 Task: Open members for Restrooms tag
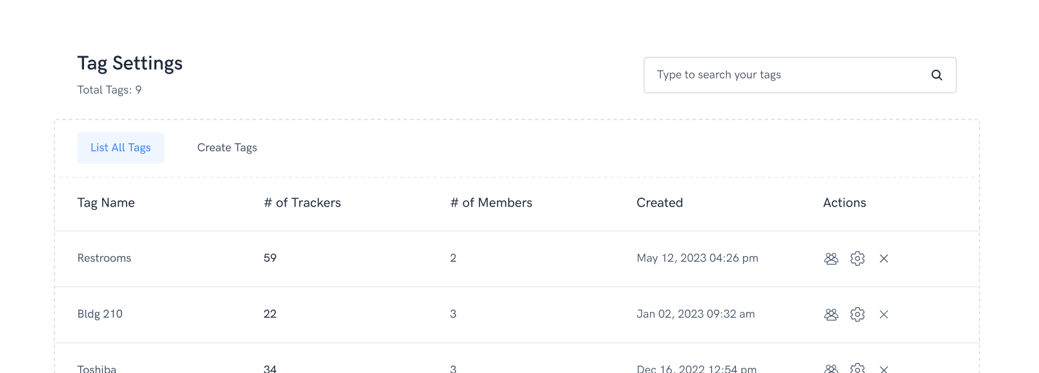point(831,259)
